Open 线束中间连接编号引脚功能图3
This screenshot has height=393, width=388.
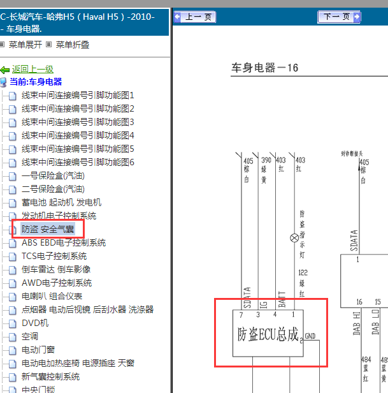(78, 122)
